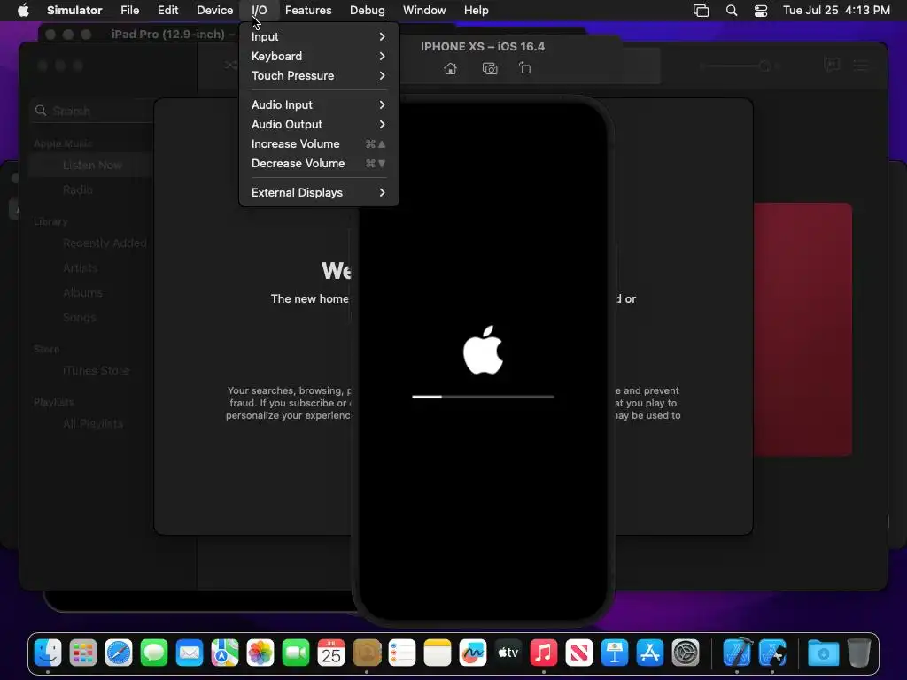This screenshot has width=907, height=680.
Task: Select Recently Added in Music library
Action: 105,243
